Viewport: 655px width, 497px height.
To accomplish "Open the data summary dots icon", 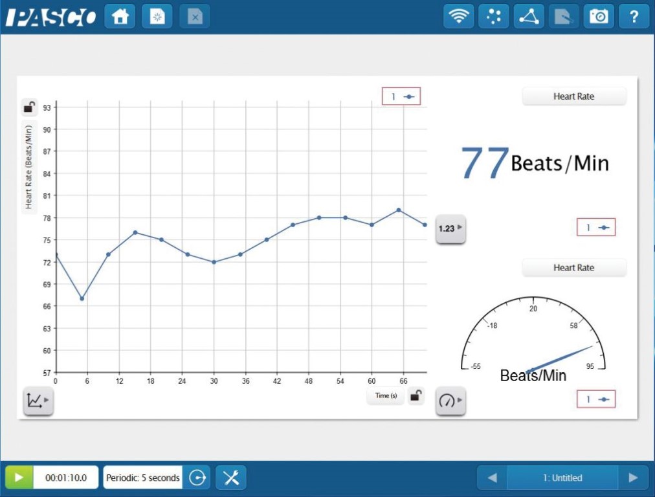I will point(494,17).
